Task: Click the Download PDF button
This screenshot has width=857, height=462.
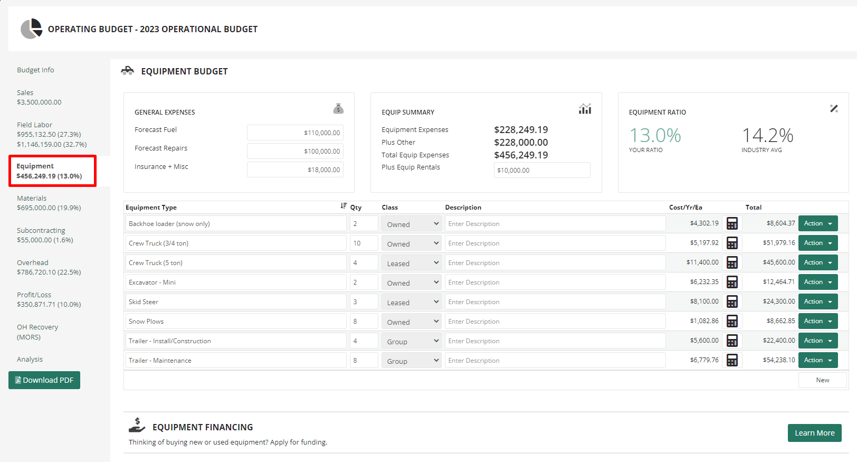Action: click(44, 380)
